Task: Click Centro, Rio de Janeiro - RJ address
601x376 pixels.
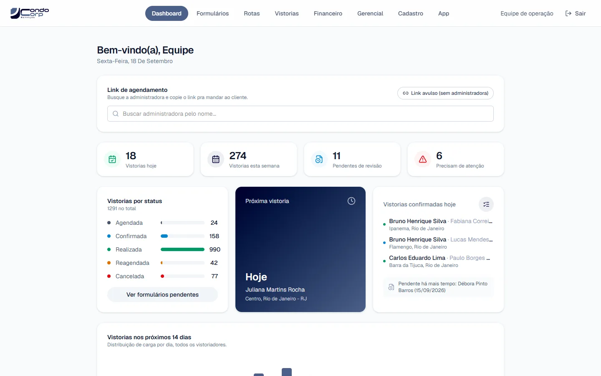Action: (x=276, y=299)
